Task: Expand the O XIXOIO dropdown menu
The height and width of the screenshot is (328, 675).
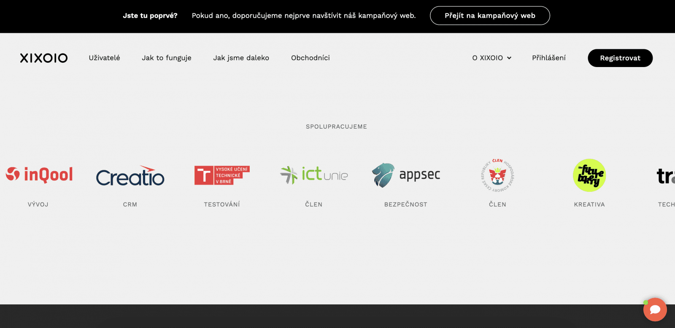Action: [492, 58]
